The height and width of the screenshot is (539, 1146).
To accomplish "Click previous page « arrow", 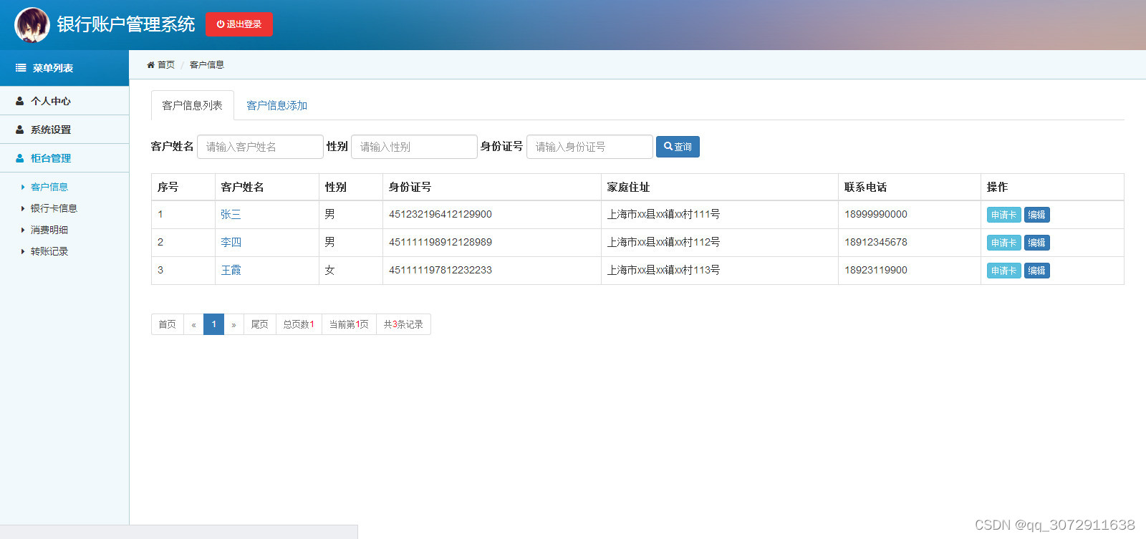I will (193, 324).
